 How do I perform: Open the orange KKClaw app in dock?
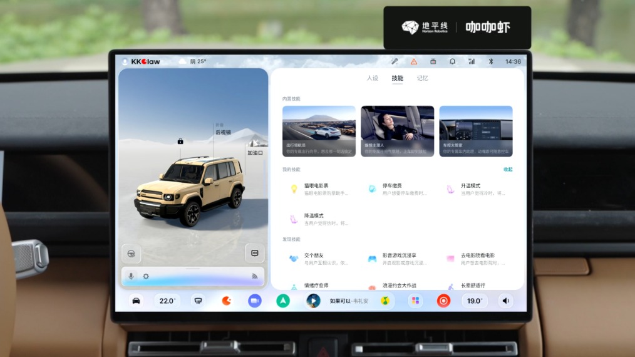coord(226,301)
